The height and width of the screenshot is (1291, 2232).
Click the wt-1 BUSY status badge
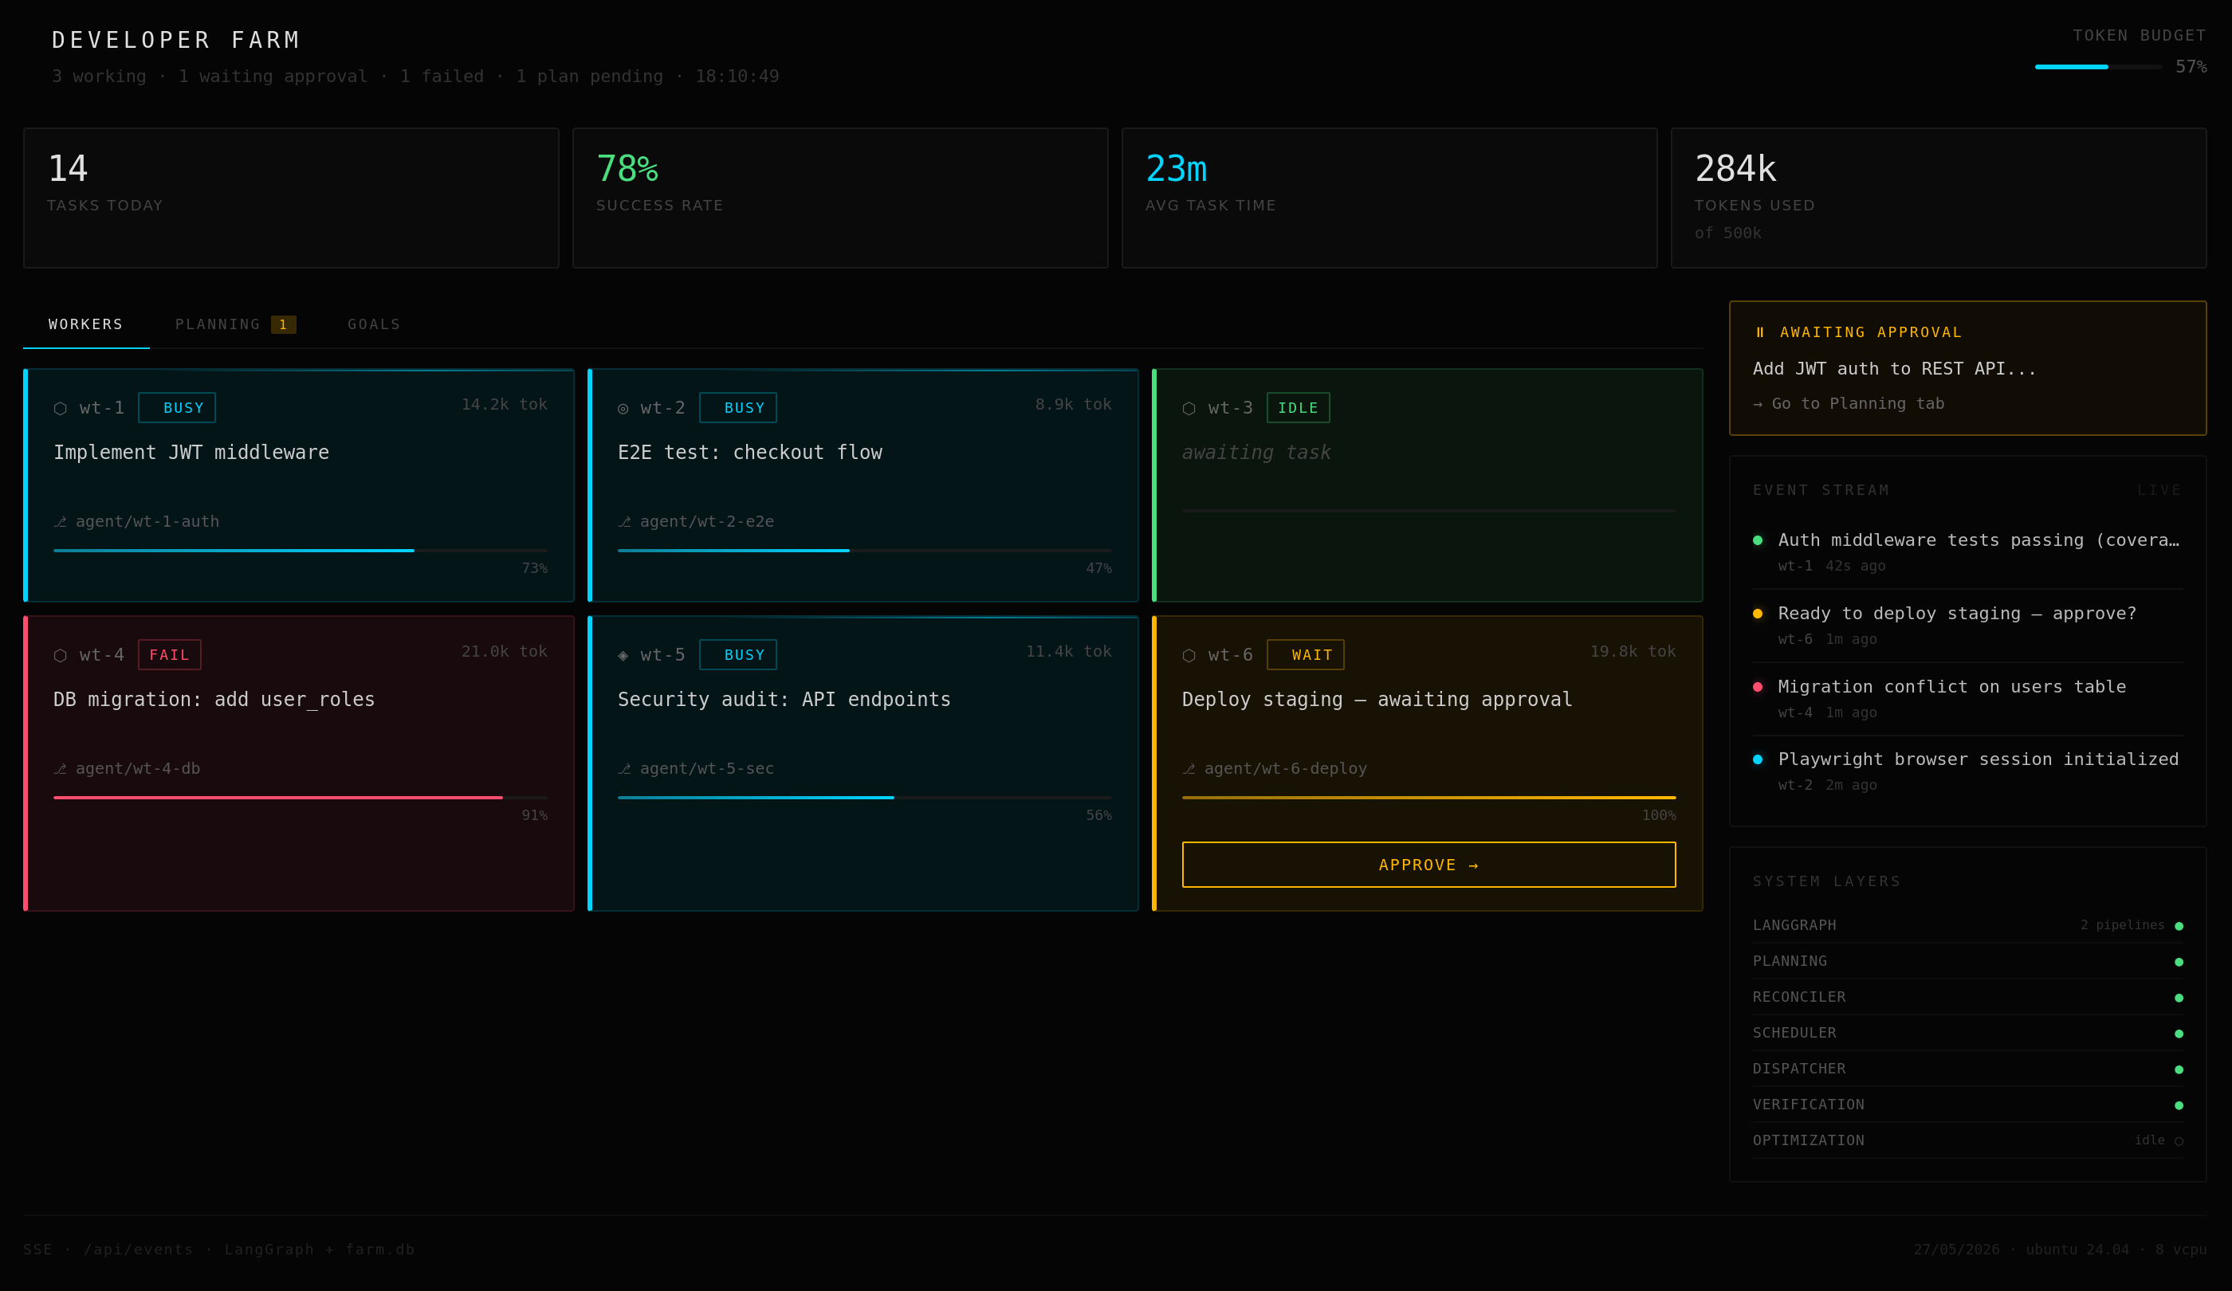tap(177, 407)
